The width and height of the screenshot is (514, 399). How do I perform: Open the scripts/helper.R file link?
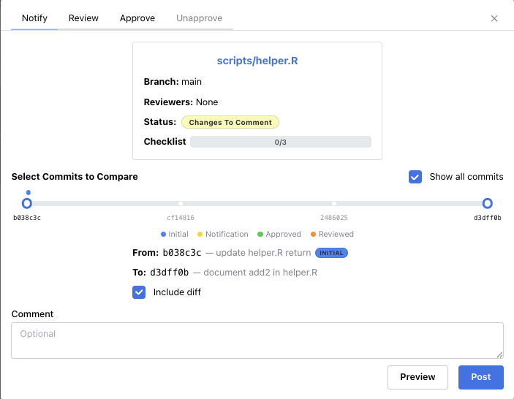257,61
